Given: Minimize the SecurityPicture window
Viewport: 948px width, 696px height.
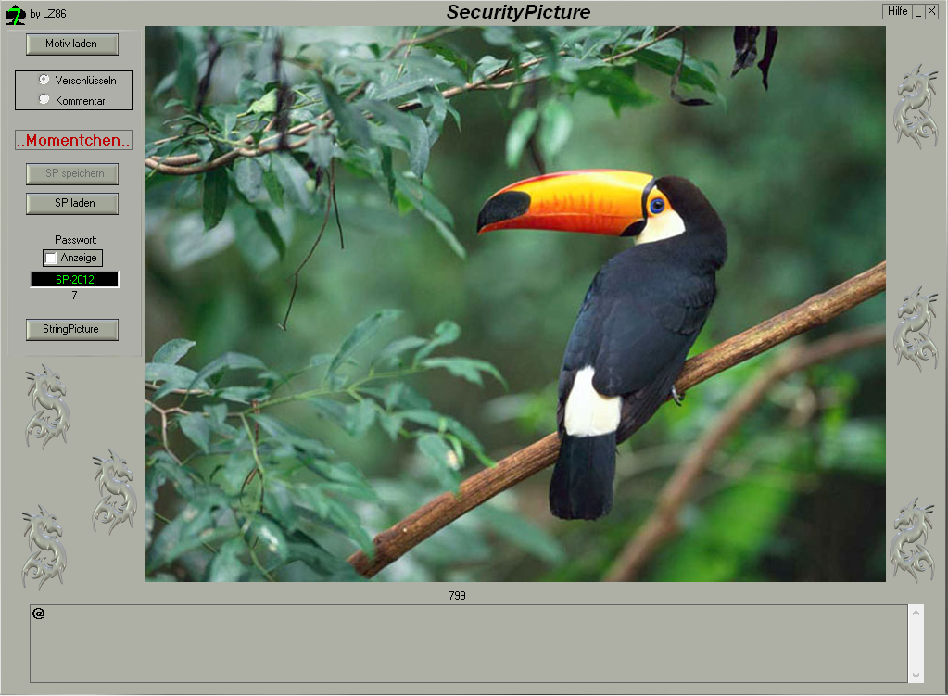Looking at the screenshot, I should click(918, 11).
